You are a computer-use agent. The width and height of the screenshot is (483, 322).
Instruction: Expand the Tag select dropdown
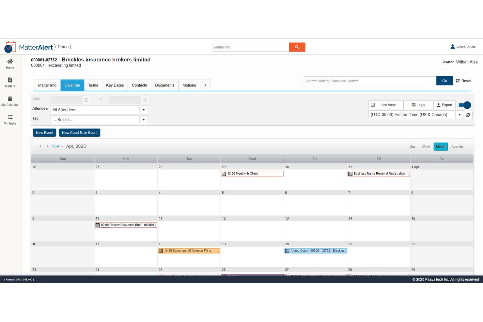tap(144, 120)
